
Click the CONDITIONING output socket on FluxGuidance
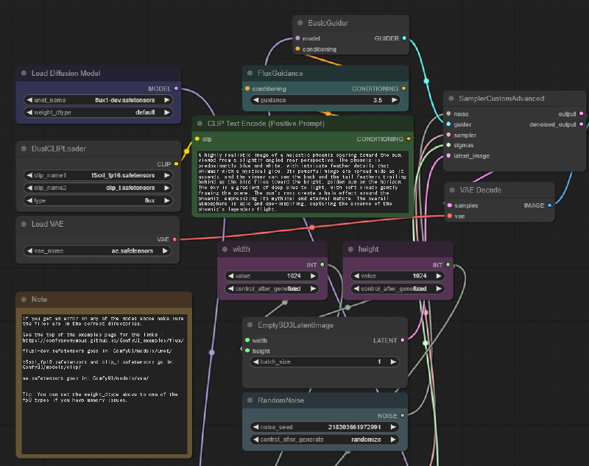pos(403,88)
